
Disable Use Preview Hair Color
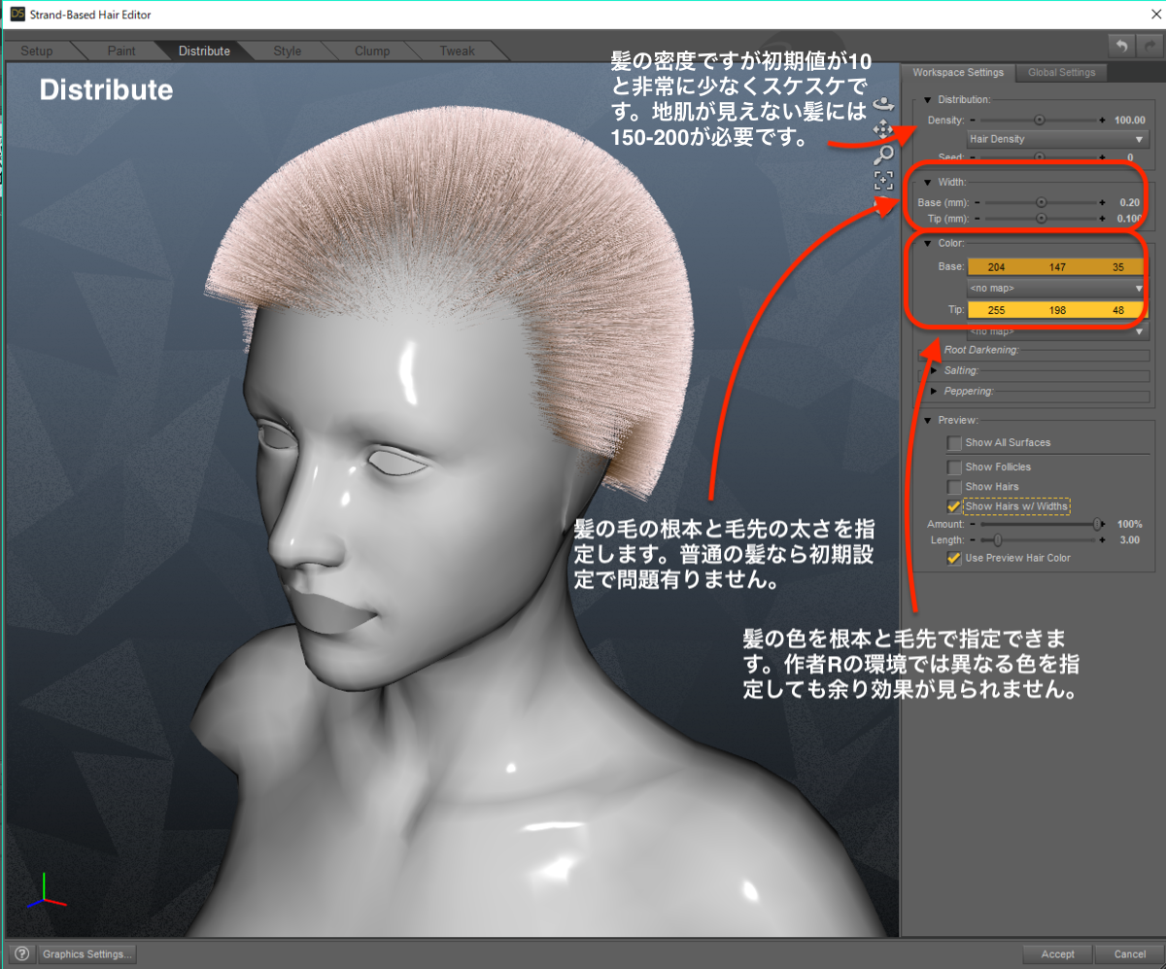954,559
